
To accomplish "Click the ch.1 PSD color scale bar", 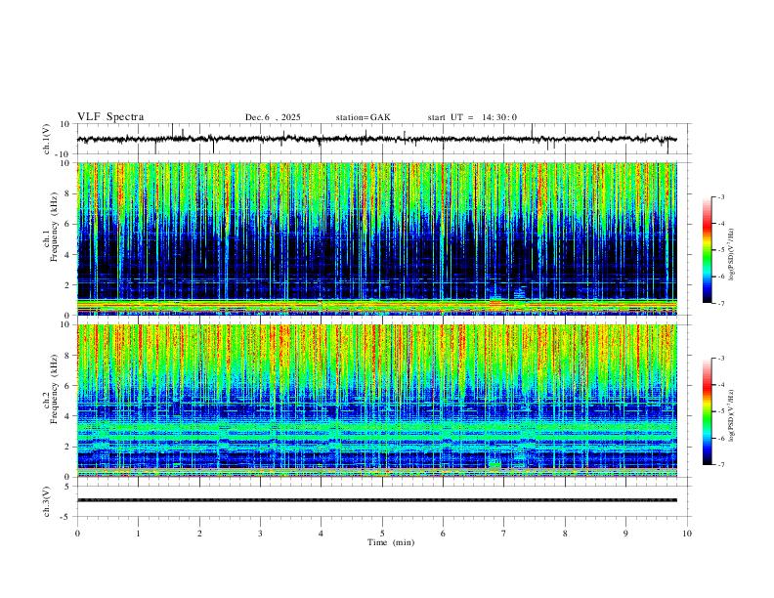I will pyautogui.click(x=707, y=250).
